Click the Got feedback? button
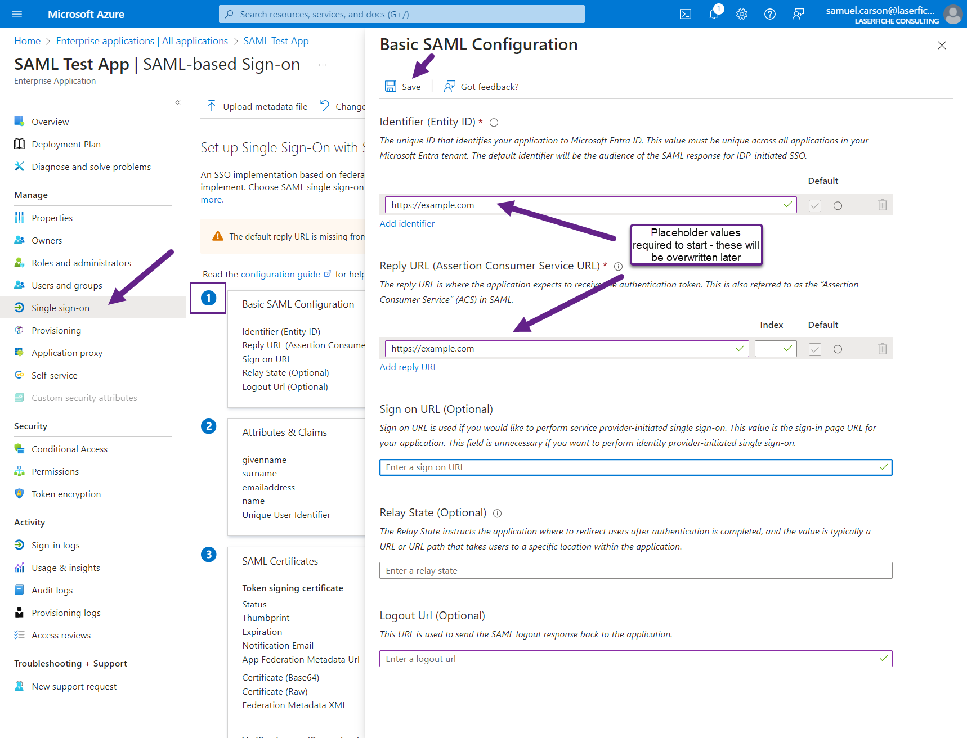The image size is (967, 738). [x=481, y=87]
